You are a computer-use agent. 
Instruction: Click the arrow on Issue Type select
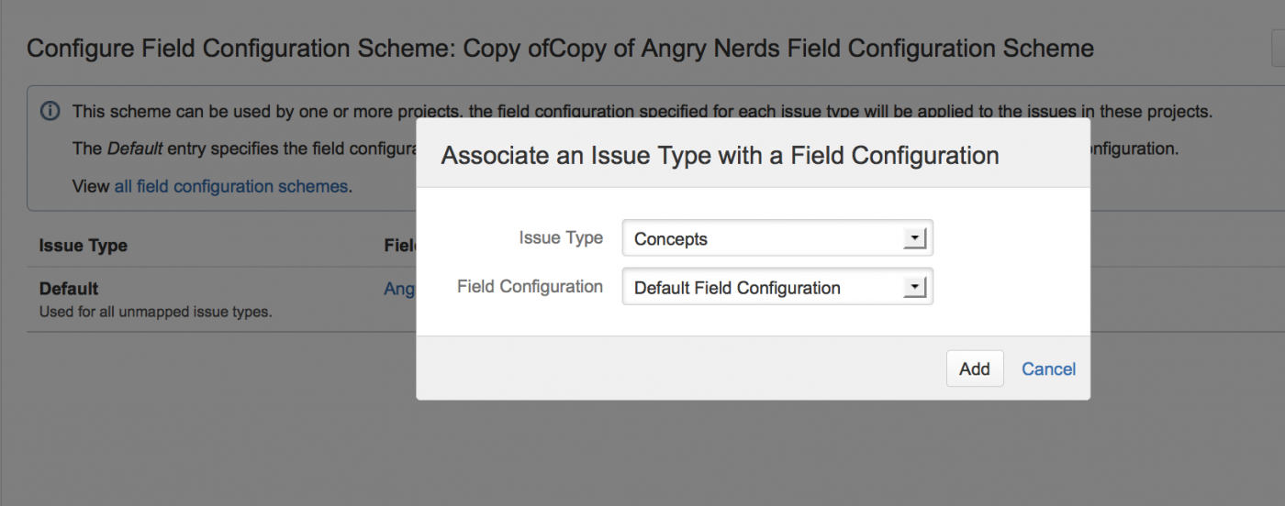pos(914,238)
